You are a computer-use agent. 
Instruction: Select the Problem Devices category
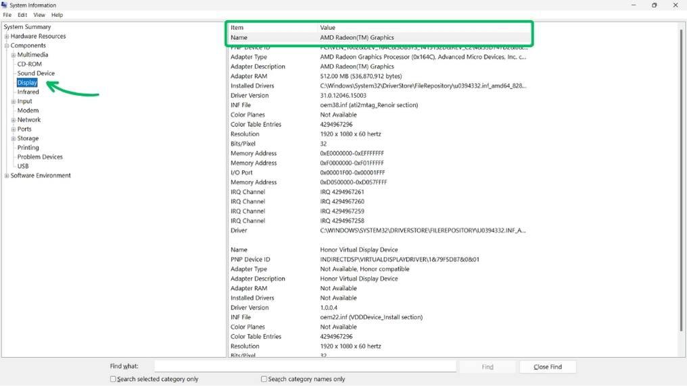coord(40,157)
